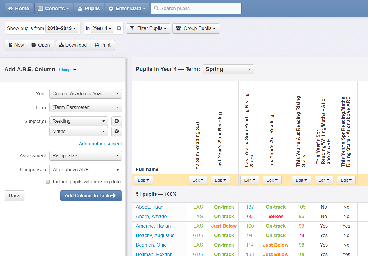Open Edit menu for This Year's Aut Reading
This screenshot has width=368, height=256.
(272, 180)
